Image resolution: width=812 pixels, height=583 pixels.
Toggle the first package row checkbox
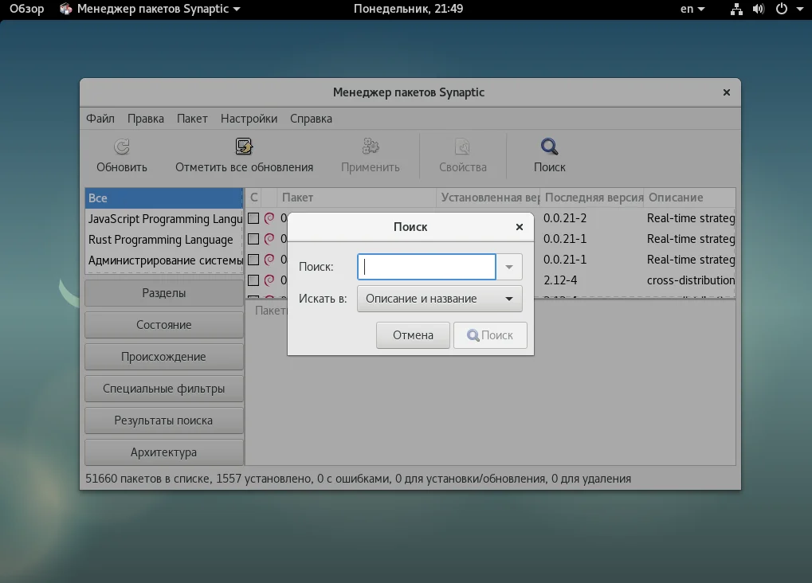coord(253,218)
